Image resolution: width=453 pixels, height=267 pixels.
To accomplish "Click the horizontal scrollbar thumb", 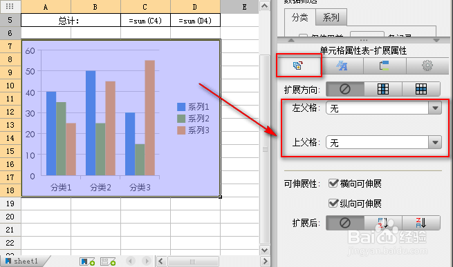I will pos(193,261).
